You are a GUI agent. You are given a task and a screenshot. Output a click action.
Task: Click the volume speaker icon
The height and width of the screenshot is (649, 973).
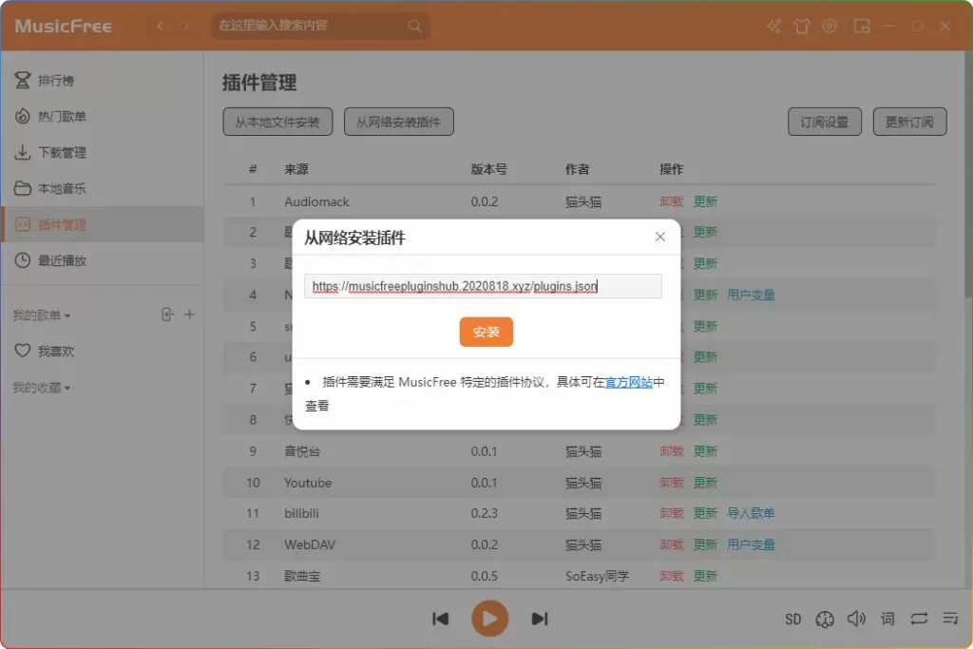click(856, 619)
